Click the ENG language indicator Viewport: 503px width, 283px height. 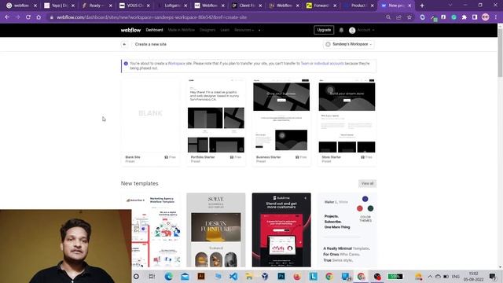(x=456, y=277)
